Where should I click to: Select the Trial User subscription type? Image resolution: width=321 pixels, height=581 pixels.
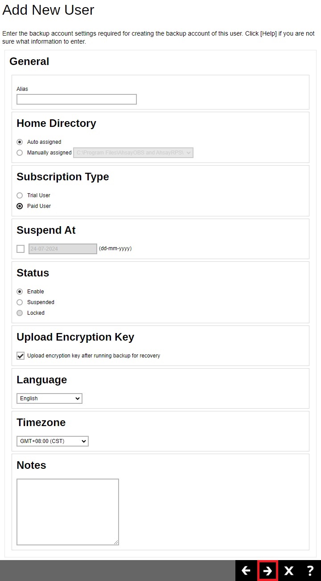[20, 195]
